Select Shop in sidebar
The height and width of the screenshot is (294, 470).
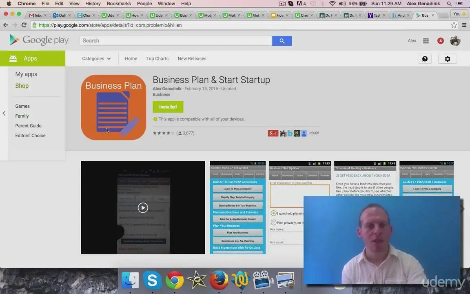coord(22,86)
